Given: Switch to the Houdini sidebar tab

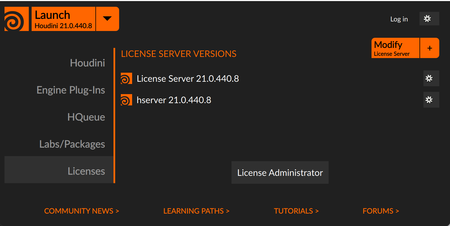Looking at the screenshot, I should [59, 63].
